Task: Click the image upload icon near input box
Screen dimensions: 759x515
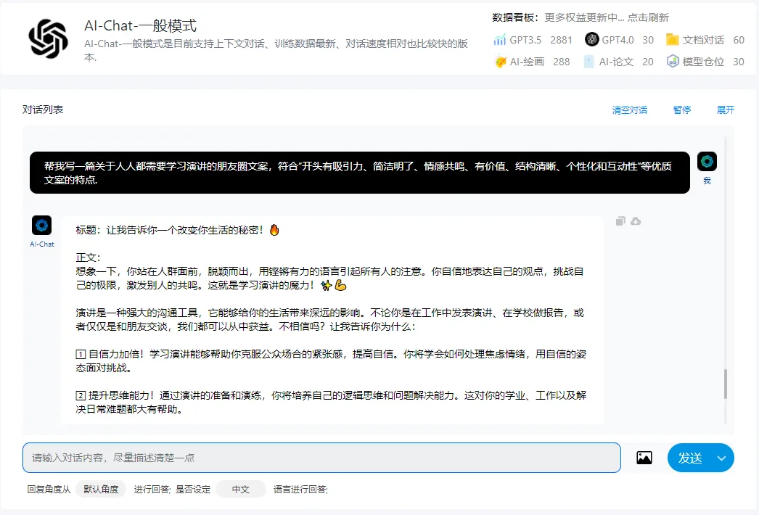Action: (x=644, y=458)
